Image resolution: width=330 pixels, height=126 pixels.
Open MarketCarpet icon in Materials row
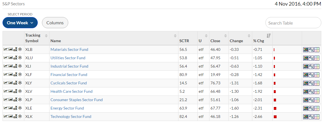click(x=306, y=50)
